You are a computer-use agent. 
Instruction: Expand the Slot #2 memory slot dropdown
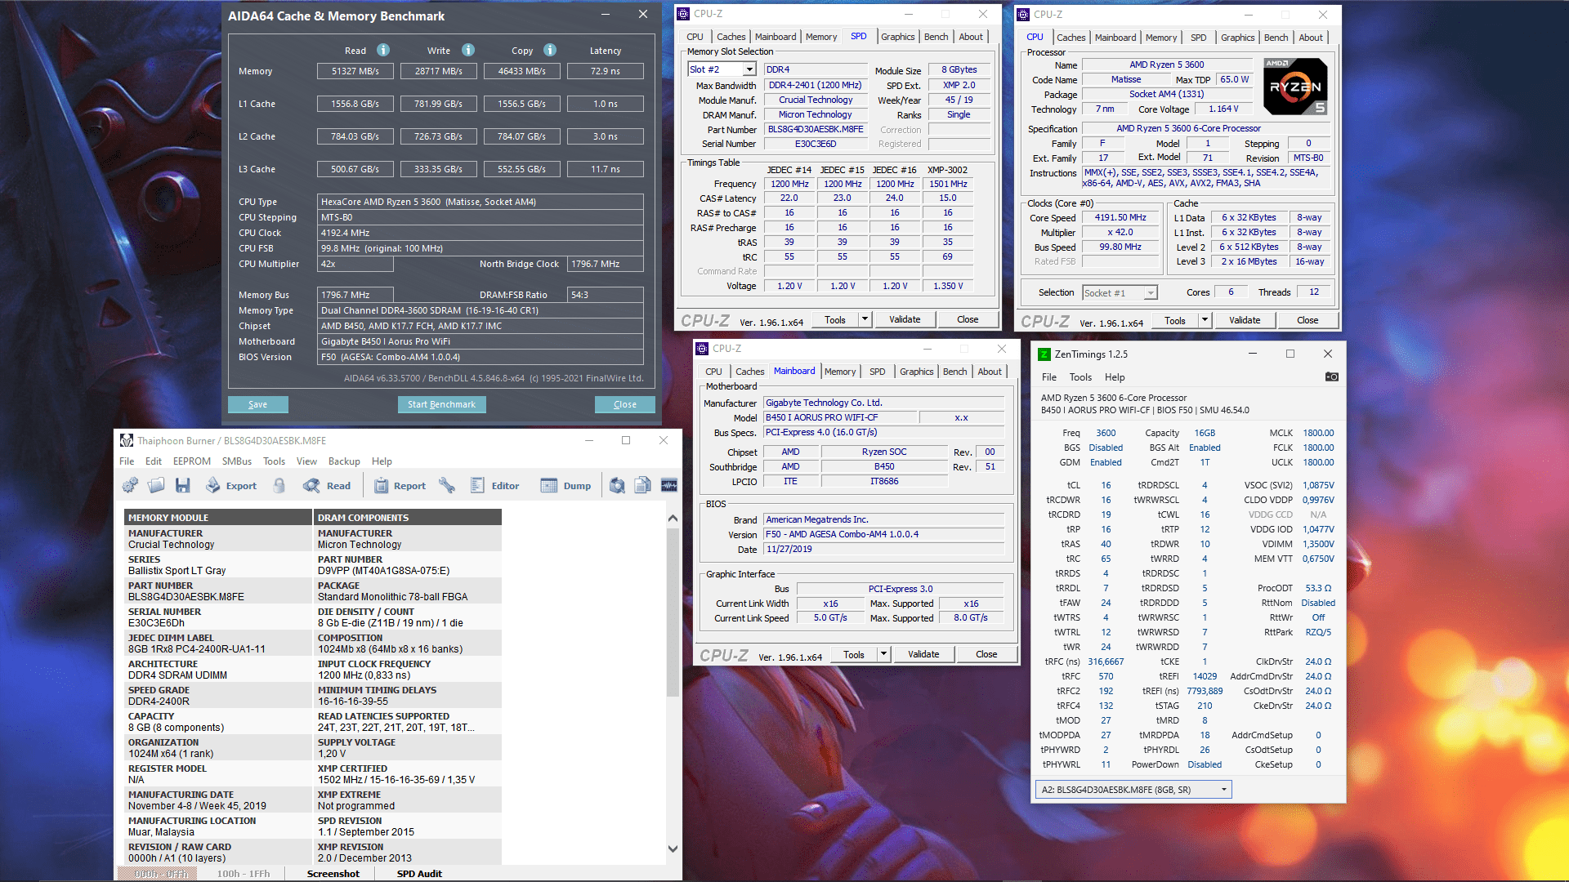click(x=749, y=69)
